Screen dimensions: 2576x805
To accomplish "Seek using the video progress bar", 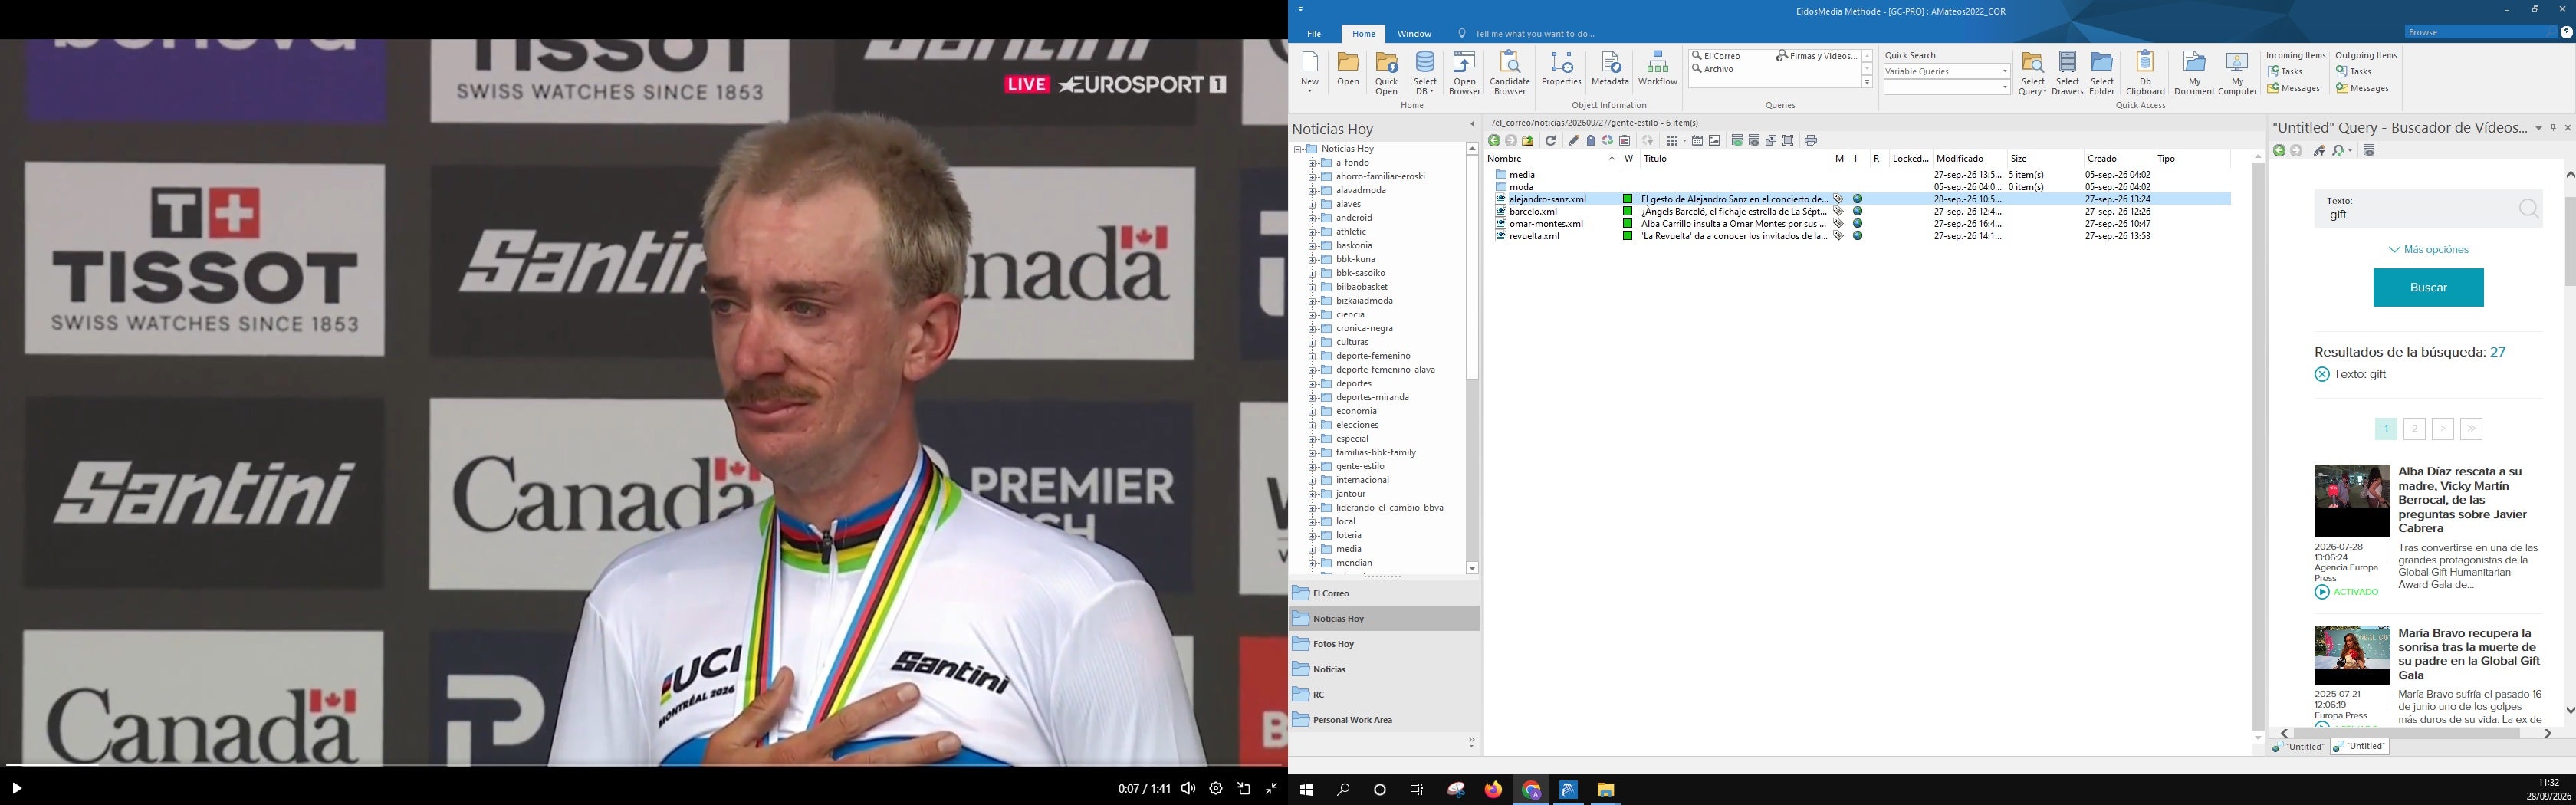I will click(644, 767).
